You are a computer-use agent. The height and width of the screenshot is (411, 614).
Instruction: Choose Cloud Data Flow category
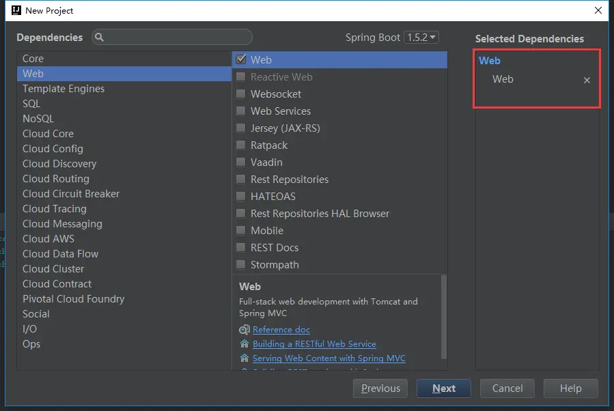coord(124,254)
